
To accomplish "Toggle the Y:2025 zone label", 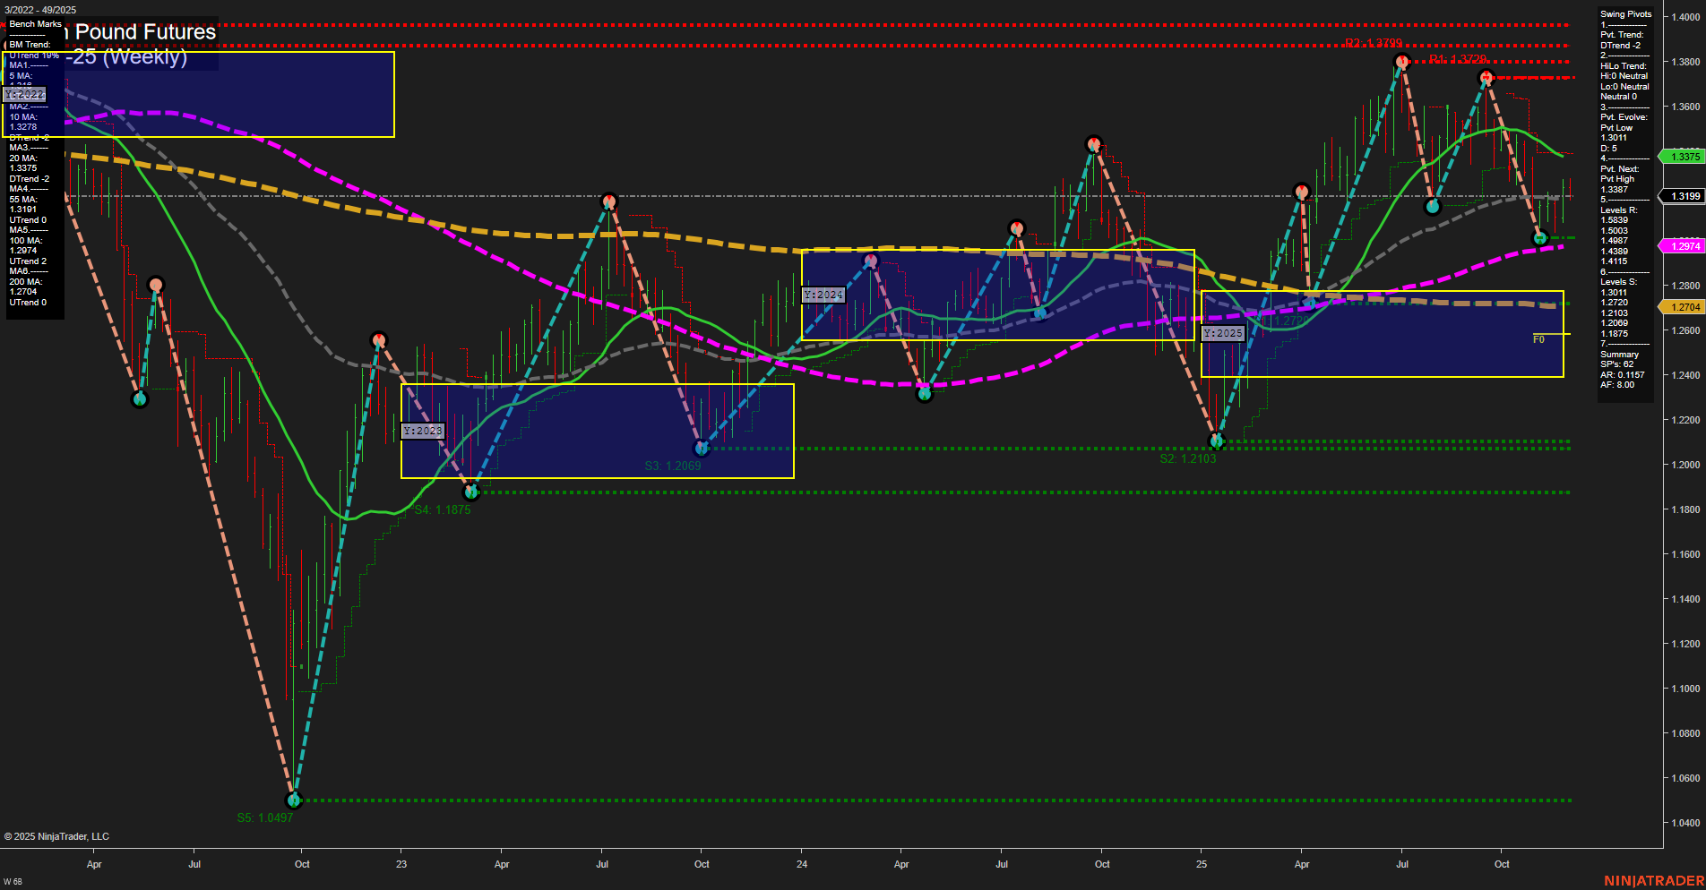I will point(1222,332).
